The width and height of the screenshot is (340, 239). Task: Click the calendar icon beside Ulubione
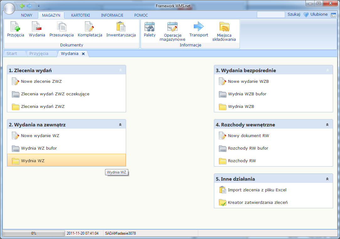[333, 15]
